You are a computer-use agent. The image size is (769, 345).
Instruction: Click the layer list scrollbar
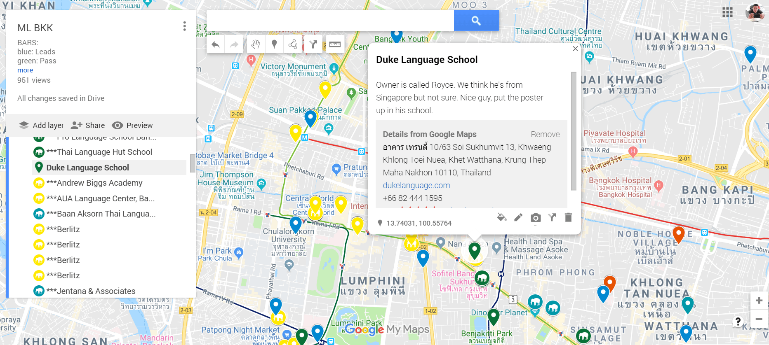pos(193,163)
